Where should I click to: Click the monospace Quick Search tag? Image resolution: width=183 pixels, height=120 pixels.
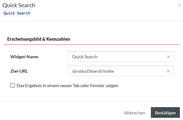17,13
